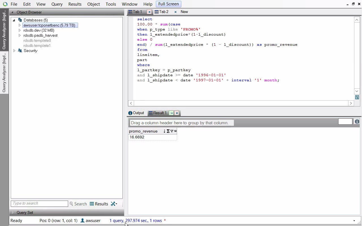Click the sigma aggregate icon in column header

168,131
